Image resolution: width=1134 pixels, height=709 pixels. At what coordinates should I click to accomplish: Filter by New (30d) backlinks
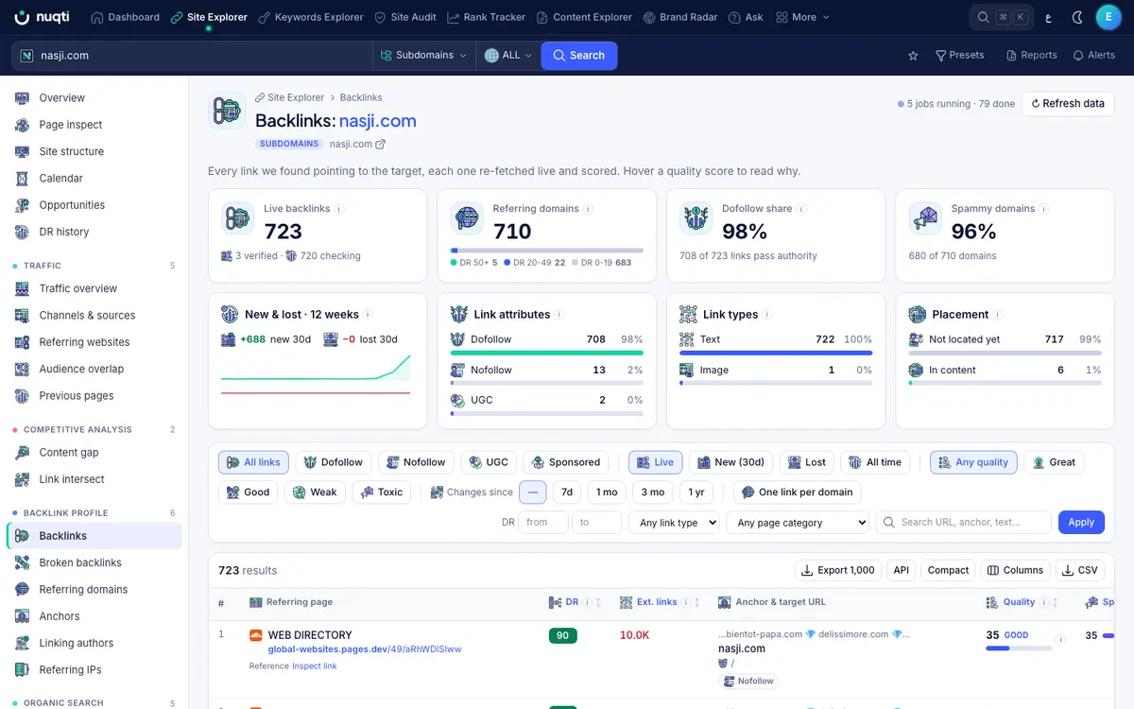coord(730,462)
